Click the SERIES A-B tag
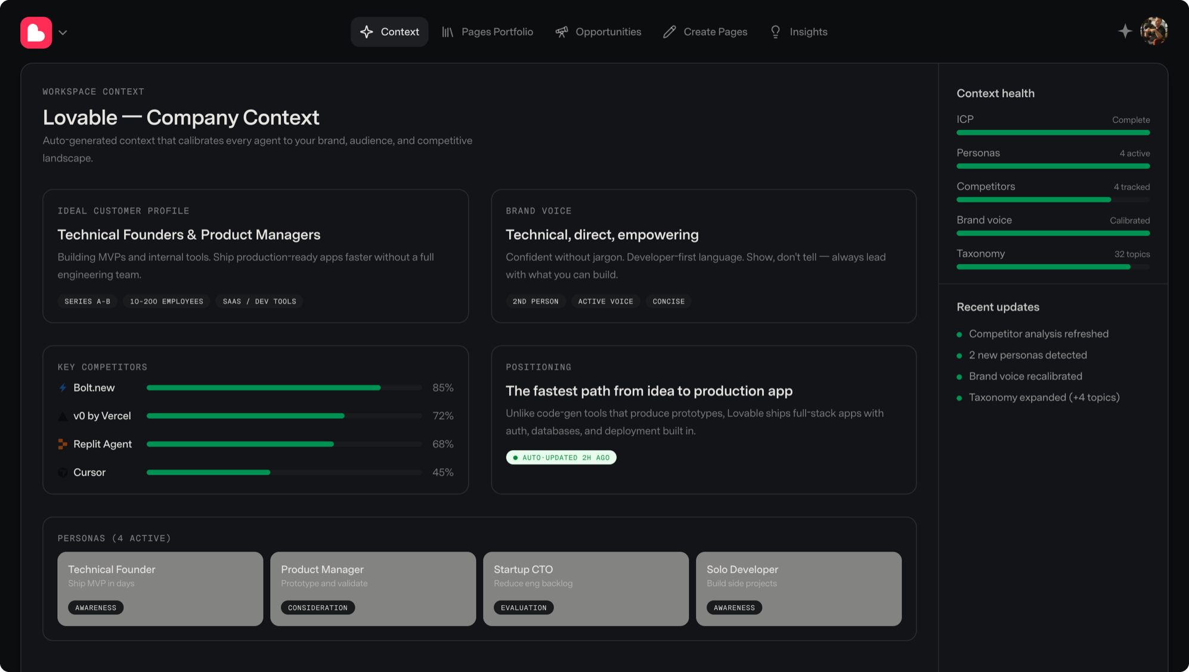Screen dimensions: 1189x672 coord(87,302)
